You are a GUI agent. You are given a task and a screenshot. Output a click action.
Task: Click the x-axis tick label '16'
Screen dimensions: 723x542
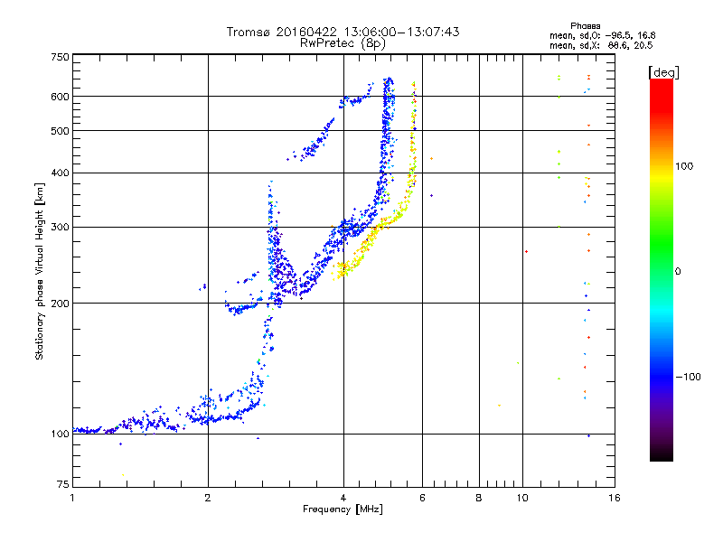click(615, 498)
